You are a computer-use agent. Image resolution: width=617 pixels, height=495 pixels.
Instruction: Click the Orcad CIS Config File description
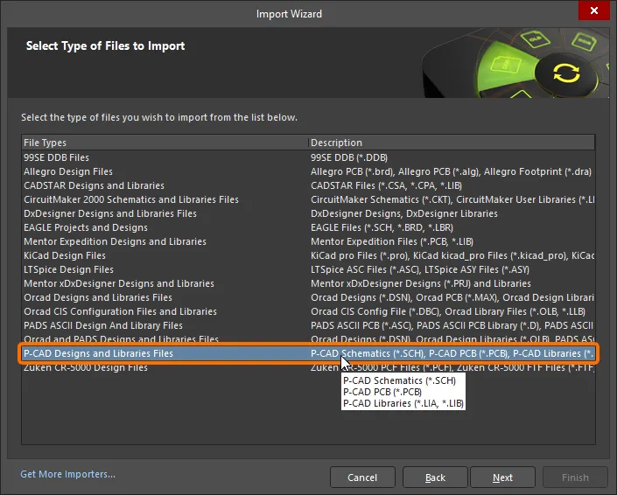pyautogui.click(x=448, y=311)
